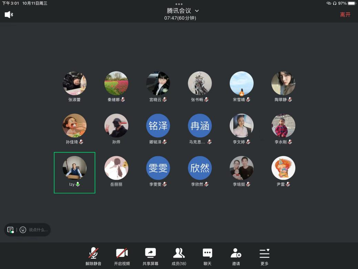The height and width of the screenshot is (269, 358).
Task: Start screen sharing via 共享屏幕
Action: pyautogui.click(x=151, y=253)
